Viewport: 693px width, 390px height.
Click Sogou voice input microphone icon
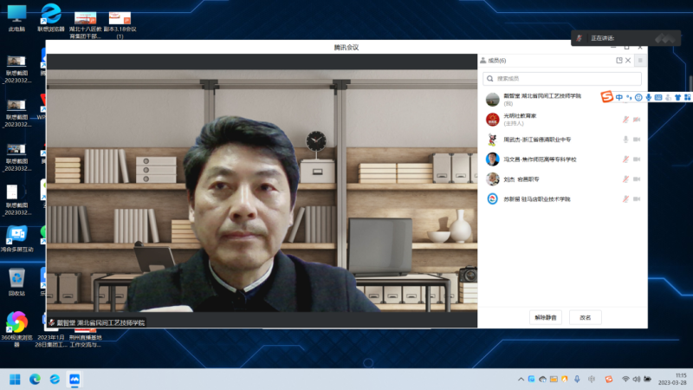(648, 97)
